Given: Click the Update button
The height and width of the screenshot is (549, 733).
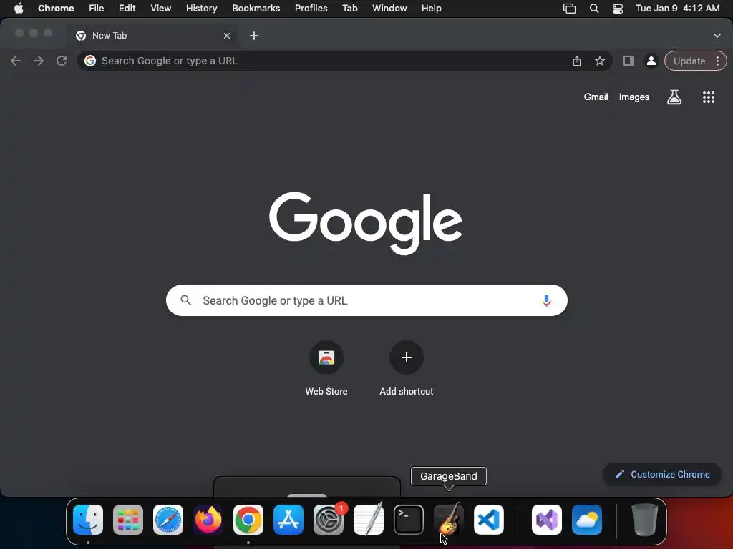Looking at the screenshot, I should 689,61.
